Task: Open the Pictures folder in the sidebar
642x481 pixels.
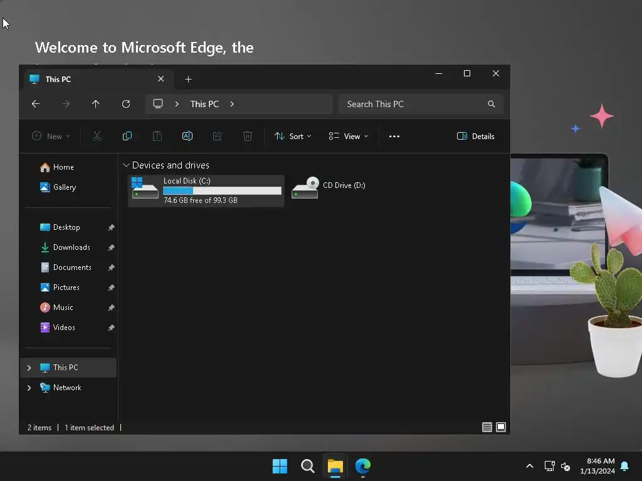Action: [x=69, y=287]
